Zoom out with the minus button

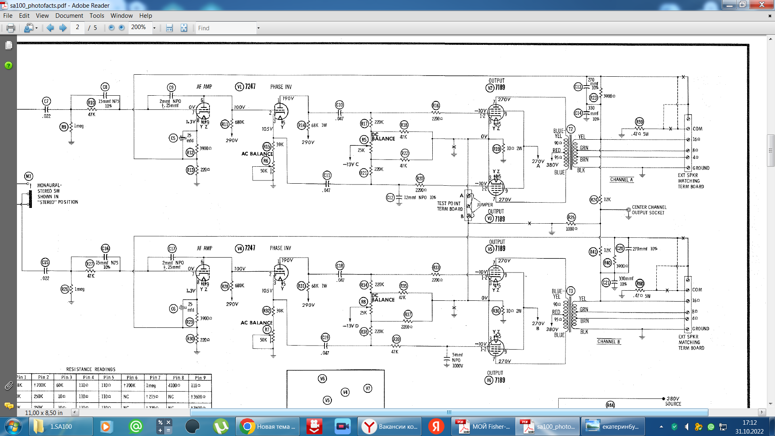tap(111, 28)
